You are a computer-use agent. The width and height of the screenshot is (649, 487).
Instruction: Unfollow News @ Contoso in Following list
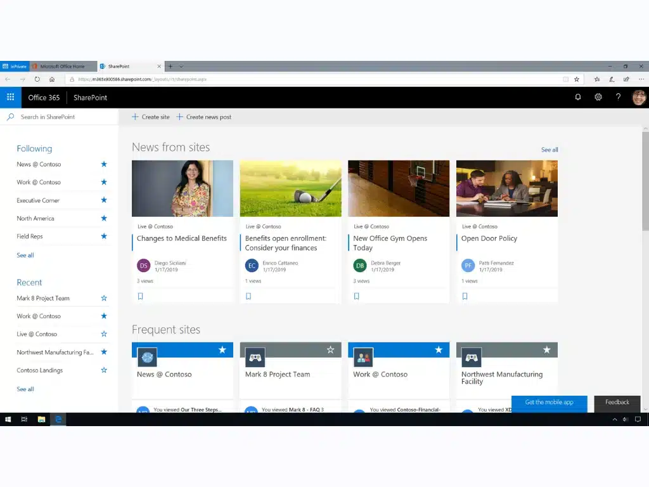pos(104,164)
